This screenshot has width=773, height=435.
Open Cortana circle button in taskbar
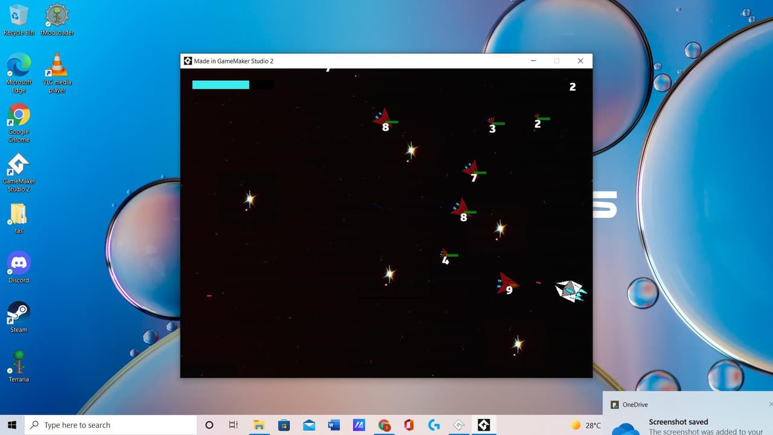[x=209, y=425]
